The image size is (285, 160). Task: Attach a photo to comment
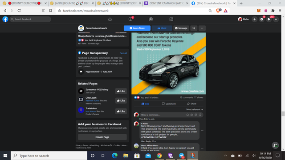coord(192,115)
